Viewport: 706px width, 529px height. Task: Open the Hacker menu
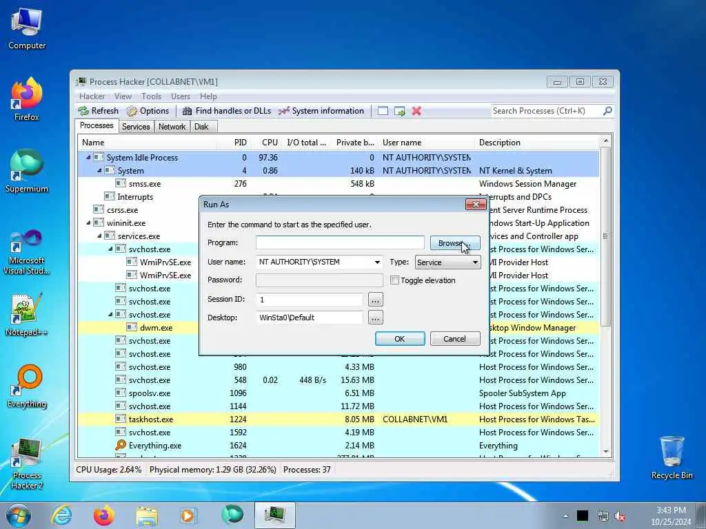point(92,96)
